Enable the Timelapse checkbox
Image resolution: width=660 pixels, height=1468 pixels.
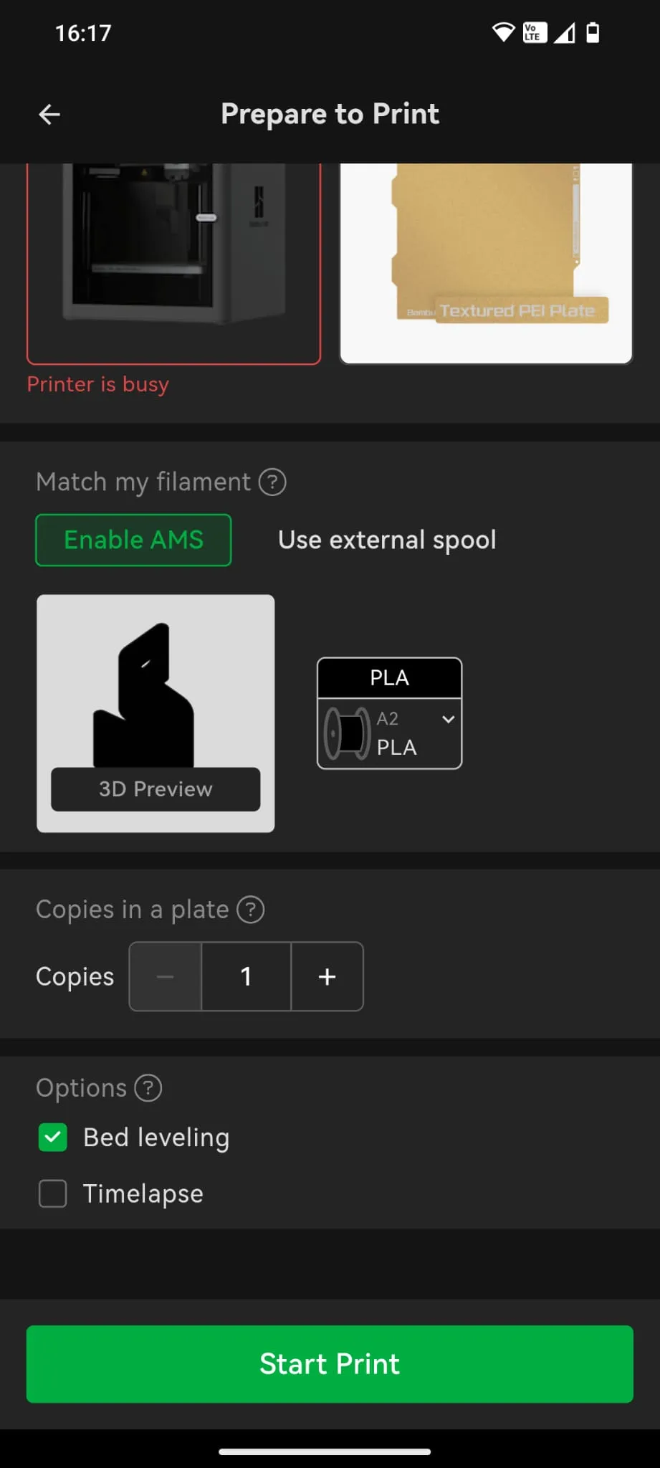pos(53,1194)
